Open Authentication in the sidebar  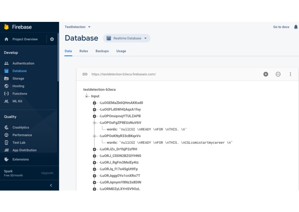click(24, 64)
